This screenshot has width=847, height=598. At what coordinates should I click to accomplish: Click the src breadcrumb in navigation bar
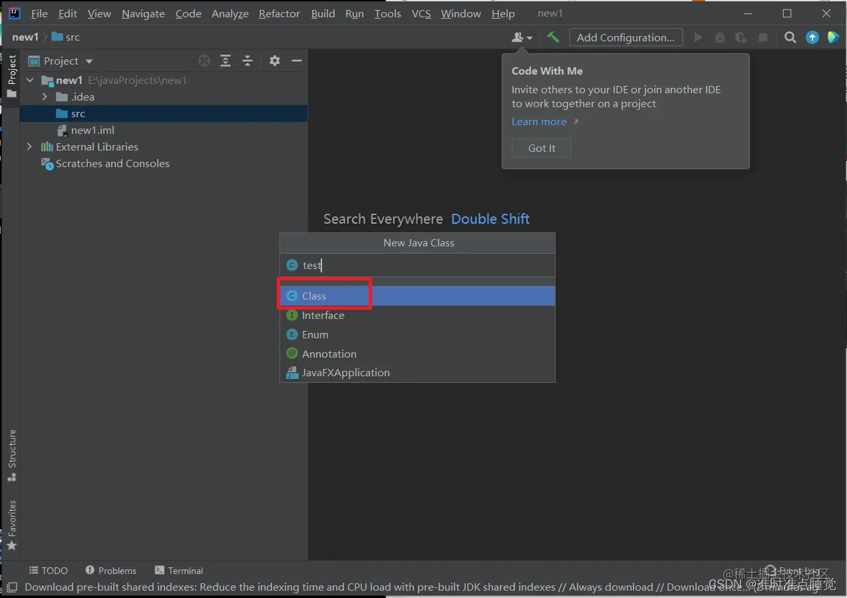click(x=66, y=37)
